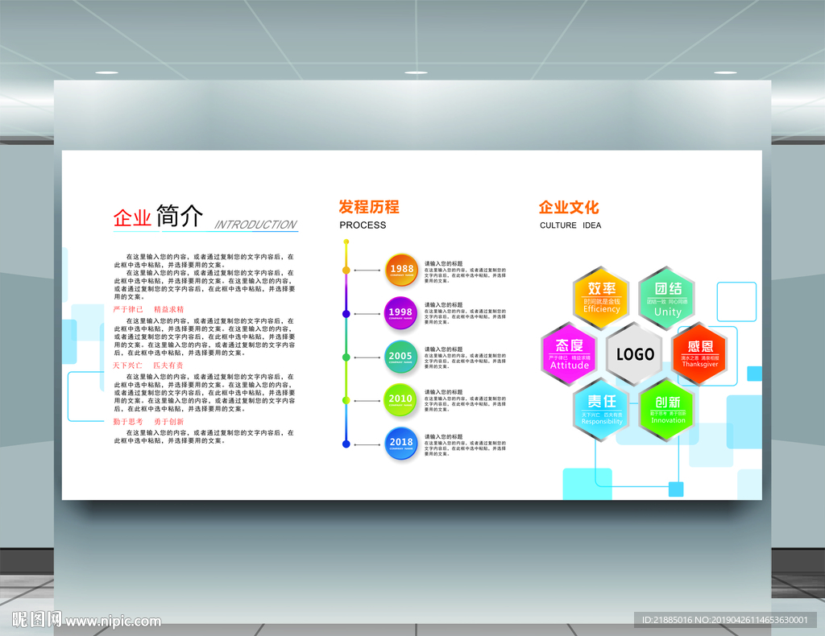Screen dimensions: 825x636
Task: Select the 感恩 Thanksgiver hexagon
Action: click(x=699, y=354)
